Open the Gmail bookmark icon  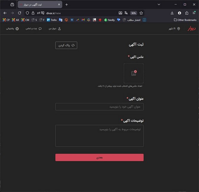83,20
